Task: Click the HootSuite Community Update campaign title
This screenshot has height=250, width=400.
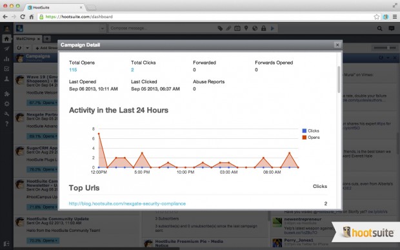Action: (57, 219)
